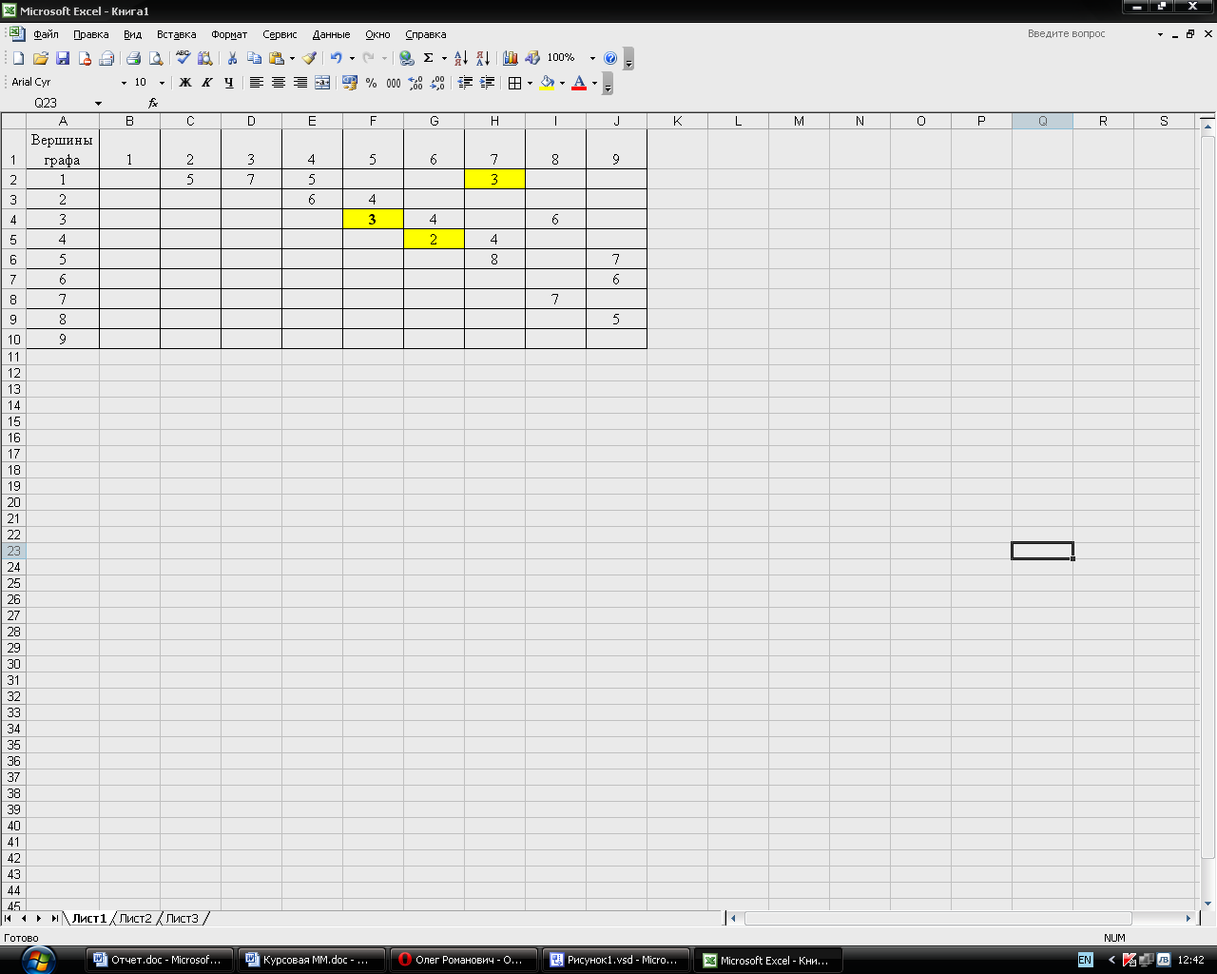This screenshot has width=1217, height=974.
Task: Switch to the Лист3 sheet tab
Action: 182,918
